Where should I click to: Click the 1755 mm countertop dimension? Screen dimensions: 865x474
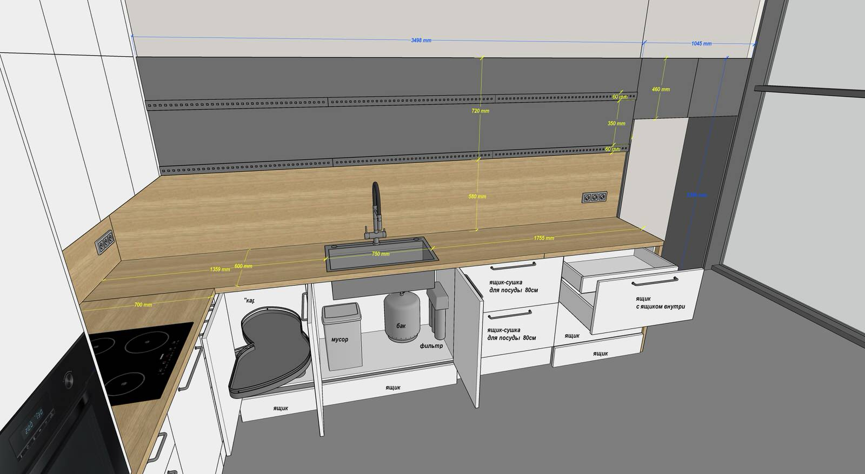click(x=543, y=238)
